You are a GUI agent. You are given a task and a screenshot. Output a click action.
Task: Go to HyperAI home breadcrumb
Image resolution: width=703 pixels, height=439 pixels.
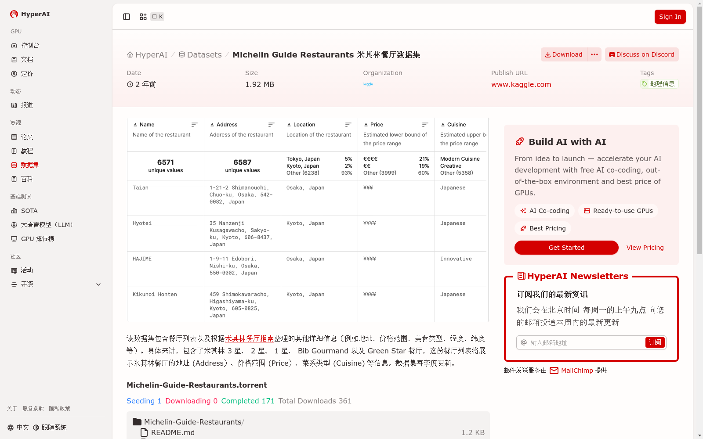[x=147, y=55]
